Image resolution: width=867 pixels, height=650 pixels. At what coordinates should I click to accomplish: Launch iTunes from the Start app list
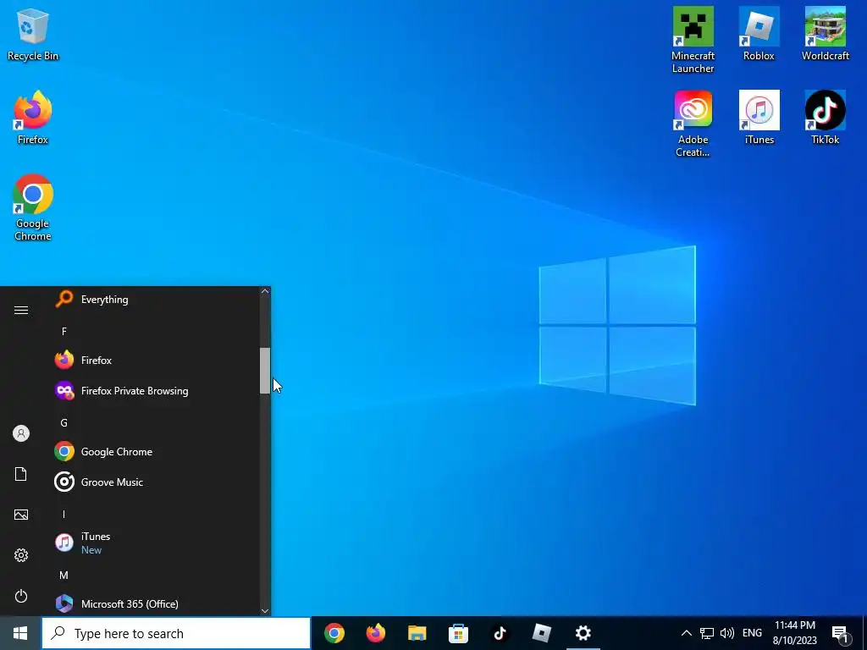point(155,543)
